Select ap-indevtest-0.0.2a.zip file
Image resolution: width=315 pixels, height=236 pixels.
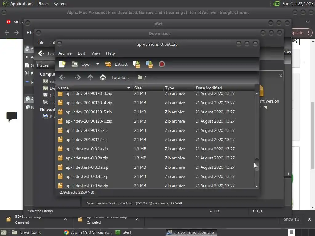[155, 158]
